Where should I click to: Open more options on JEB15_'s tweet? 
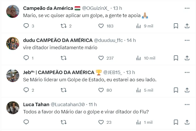[187, 72]
